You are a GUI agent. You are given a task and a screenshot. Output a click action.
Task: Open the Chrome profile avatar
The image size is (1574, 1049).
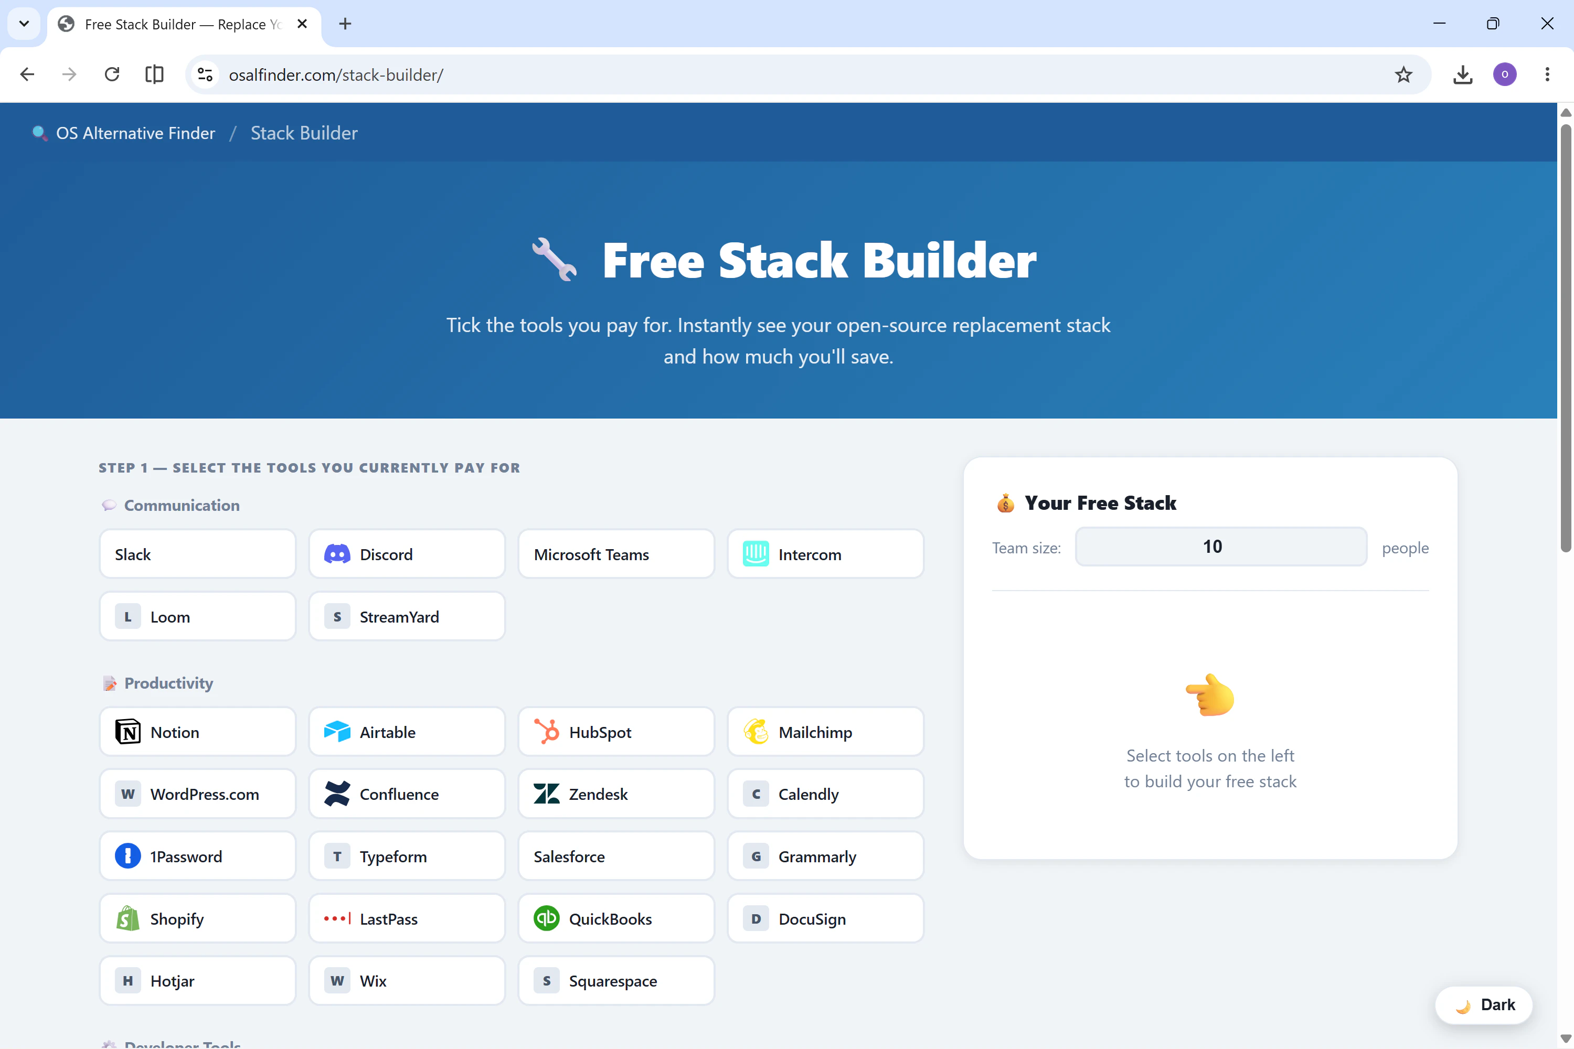[x=1504, y=74]
